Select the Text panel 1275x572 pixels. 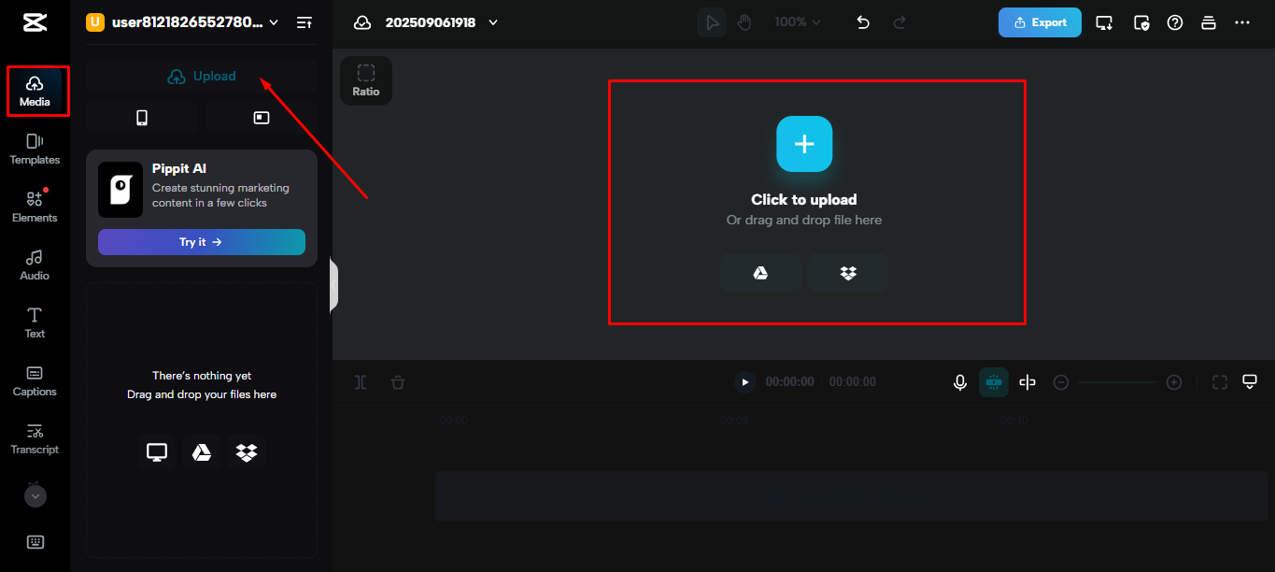(x=35, y=322)
